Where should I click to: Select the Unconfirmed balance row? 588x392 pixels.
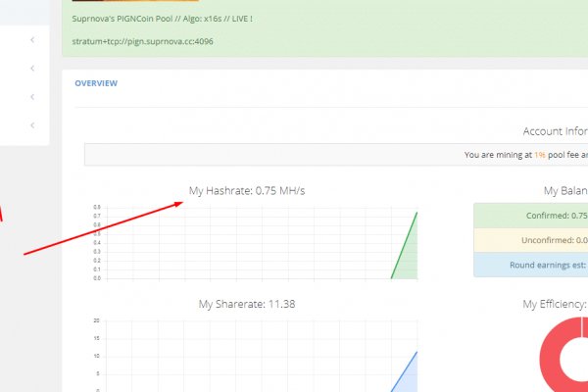click(x=530, y=240)
